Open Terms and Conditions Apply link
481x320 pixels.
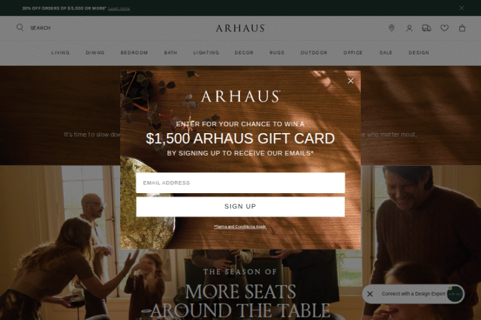click(240, 227)
